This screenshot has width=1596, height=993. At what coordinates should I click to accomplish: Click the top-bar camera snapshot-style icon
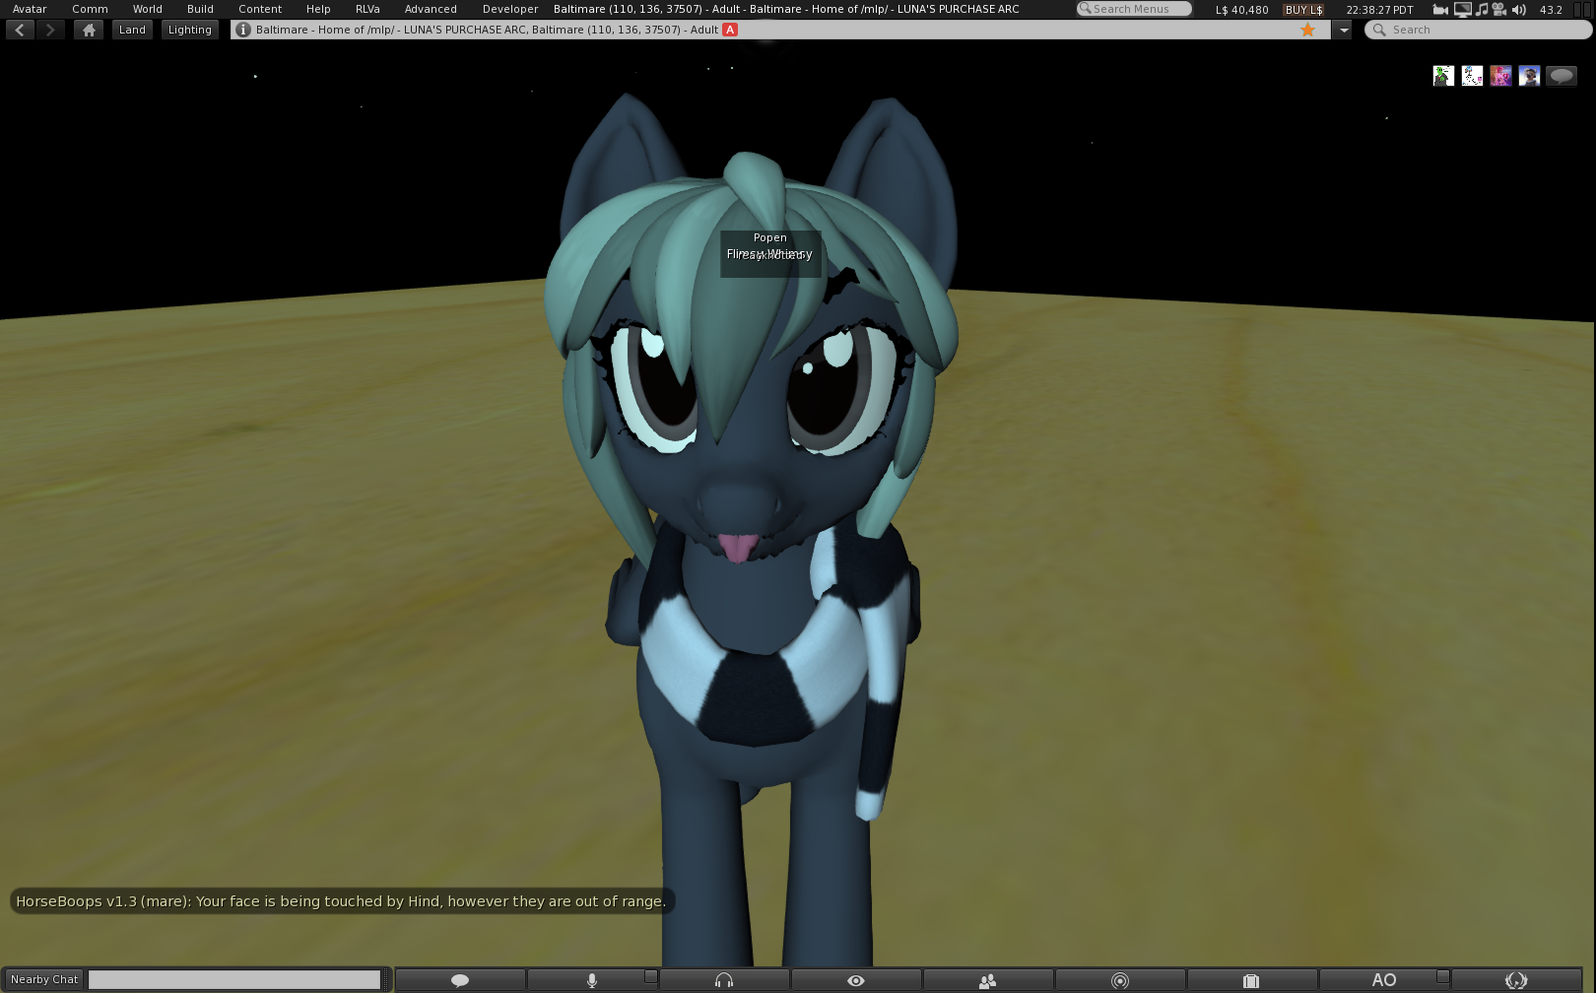point(1440,10)
